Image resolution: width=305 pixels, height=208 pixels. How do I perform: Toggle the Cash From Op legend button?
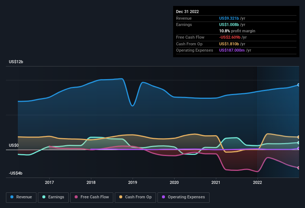pos(135,197)
